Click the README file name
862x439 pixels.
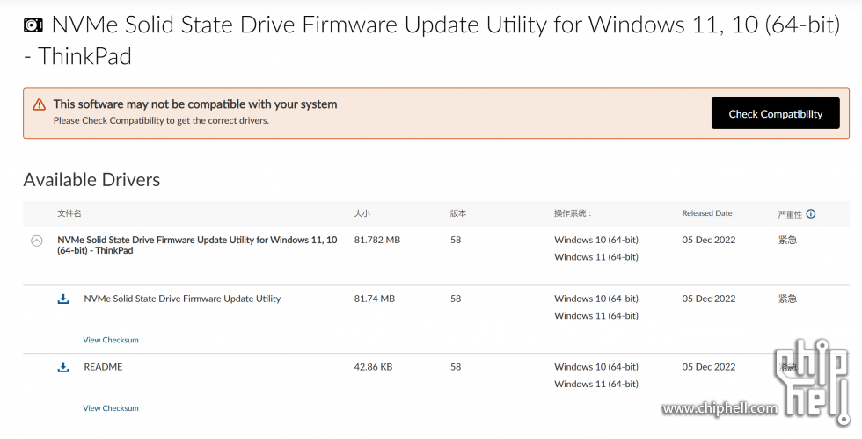point(103,367)
